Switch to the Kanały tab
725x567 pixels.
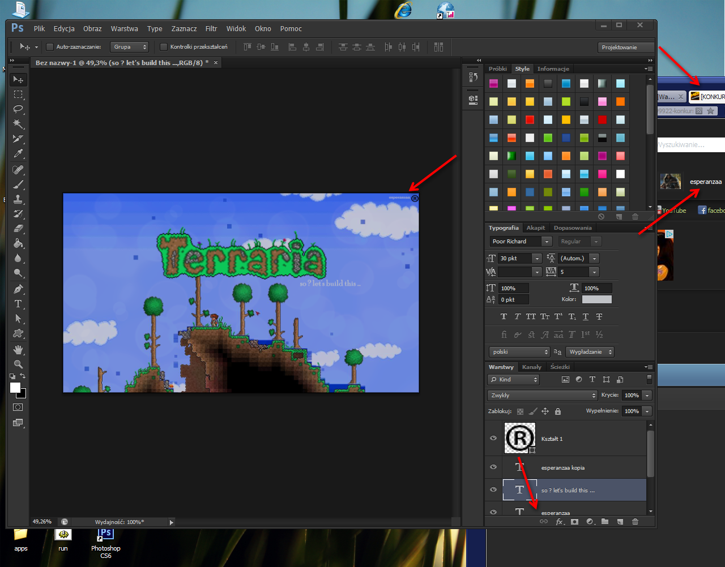click(x=532, y=367)
